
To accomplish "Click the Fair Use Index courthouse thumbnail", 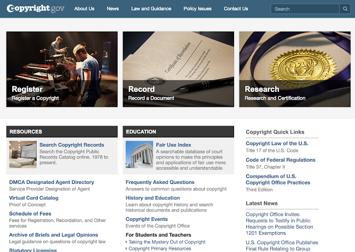I will click(139, 155).
